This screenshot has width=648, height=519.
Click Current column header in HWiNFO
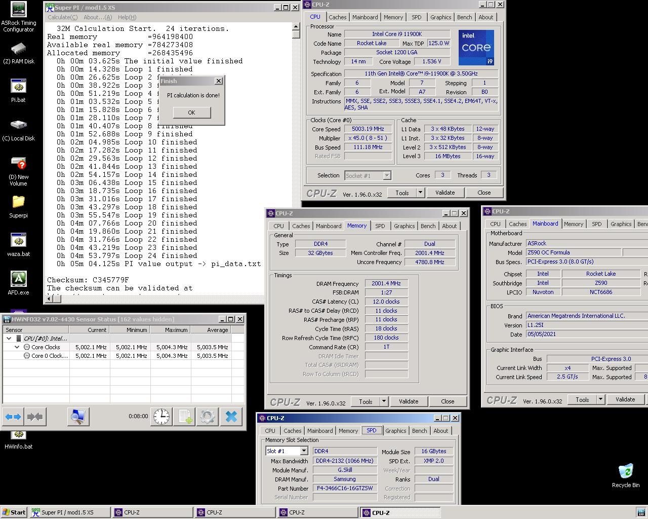(90, 329)
